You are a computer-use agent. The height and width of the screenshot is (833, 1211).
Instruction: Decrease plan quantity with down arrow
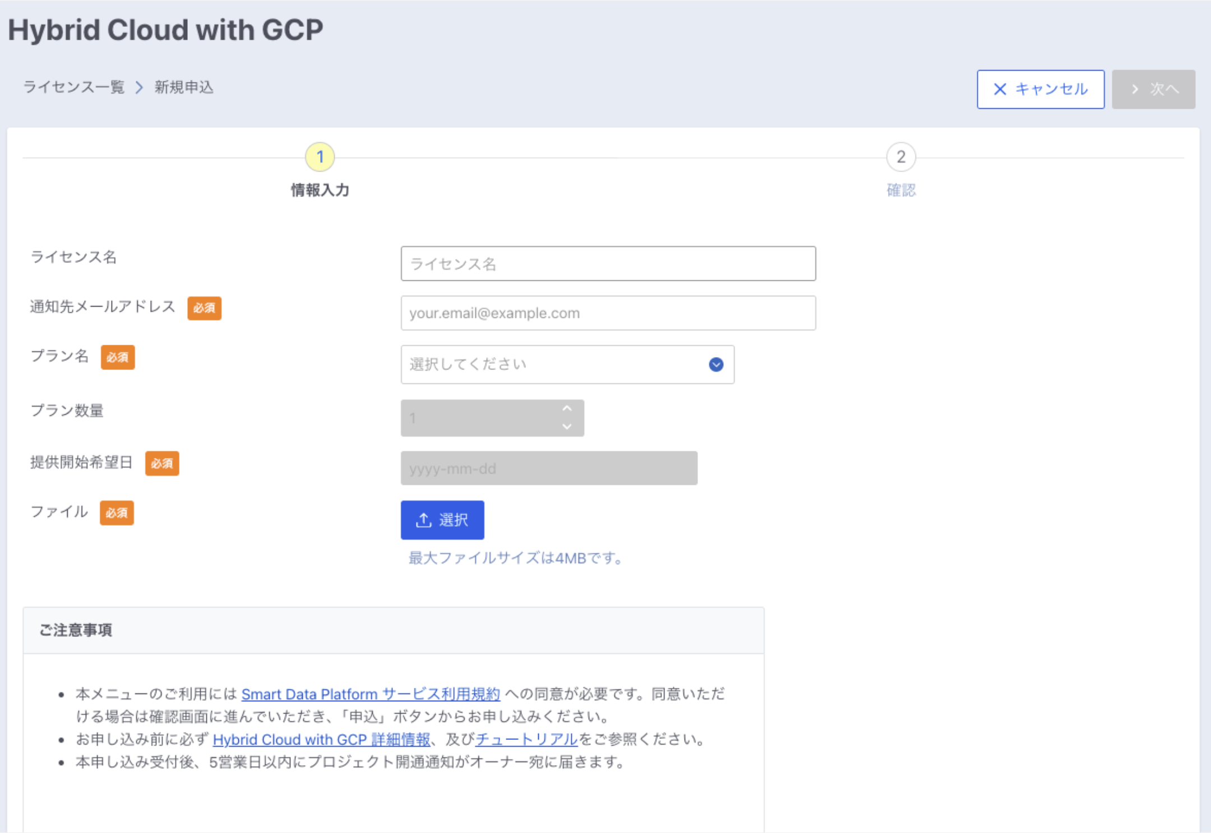click(x=567, y=427)
